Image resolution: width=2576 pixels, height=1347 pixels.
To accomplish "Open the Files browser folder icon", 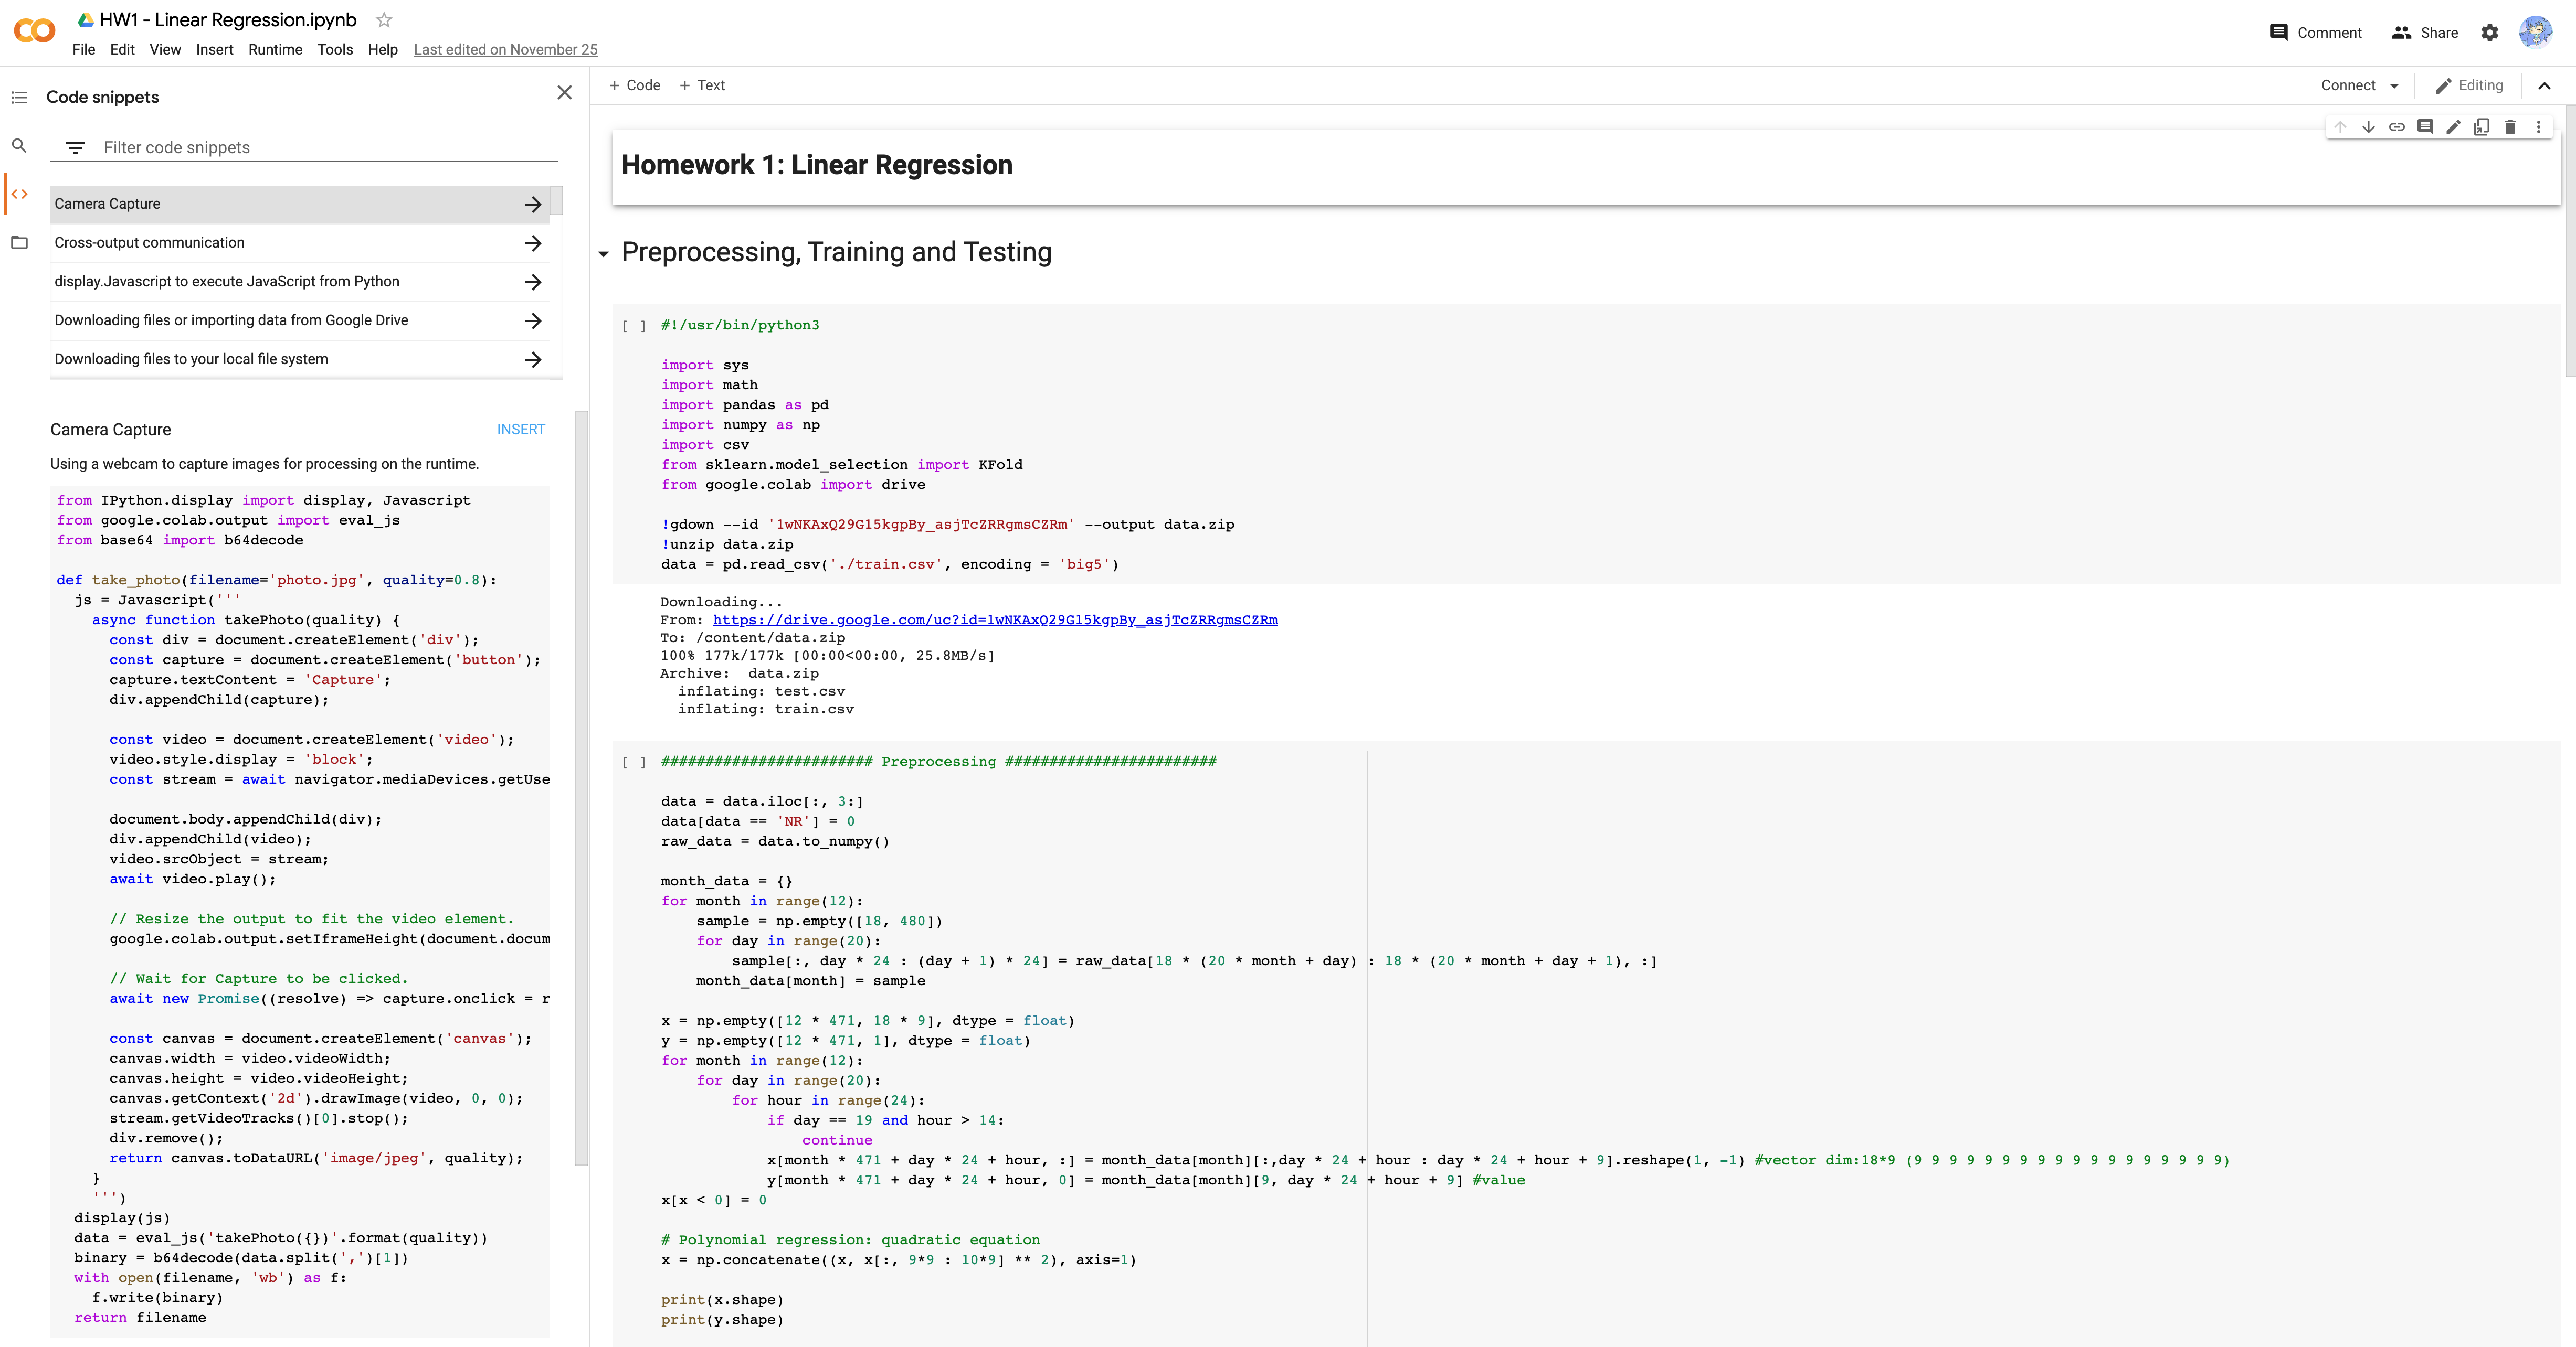I will pos(19,242).
